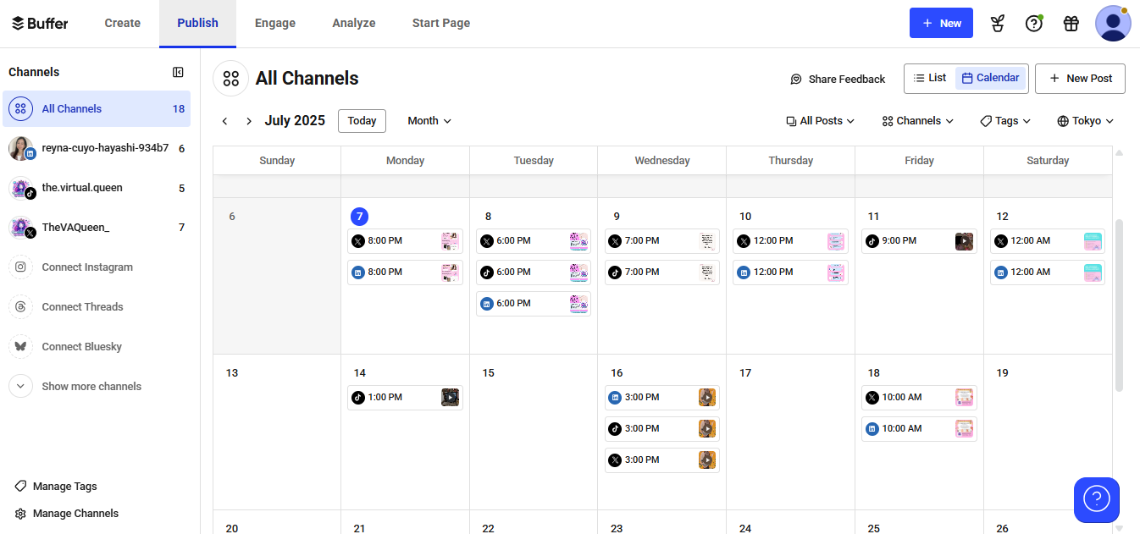
Task: Click the gift box icon in header
Action: [1071, 24]
